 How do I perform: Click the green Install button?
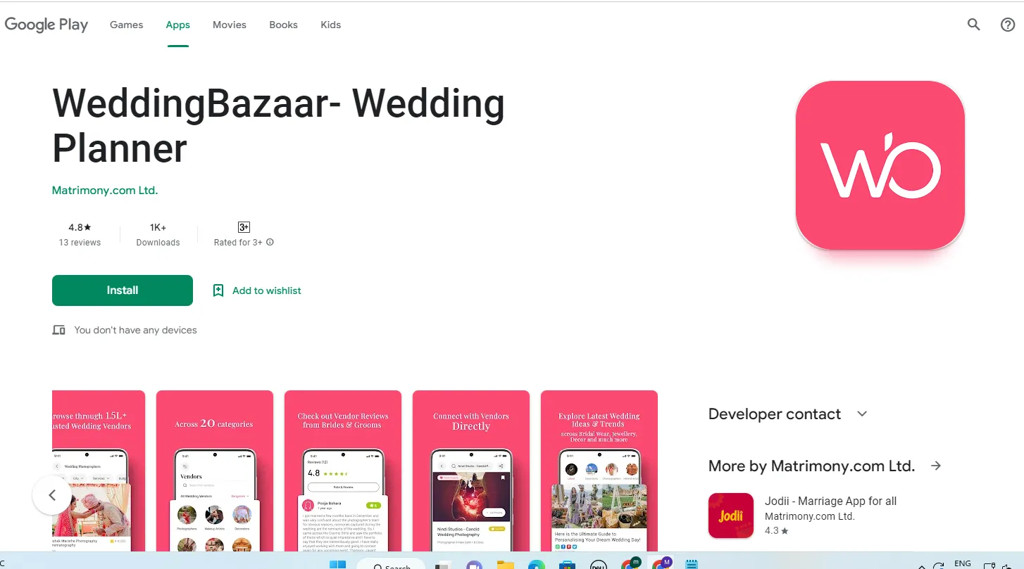coord(123,290)
